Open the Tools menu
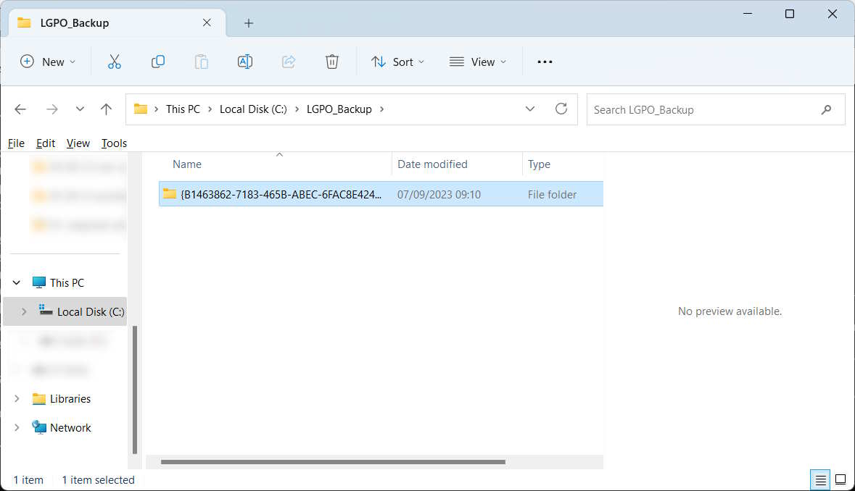Image resolution: width=855 pixels, height=491 pixels. 114,143
